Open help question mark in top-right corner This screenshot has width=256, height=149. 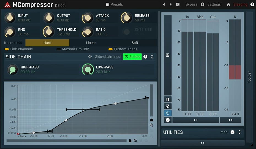(252, 4)
